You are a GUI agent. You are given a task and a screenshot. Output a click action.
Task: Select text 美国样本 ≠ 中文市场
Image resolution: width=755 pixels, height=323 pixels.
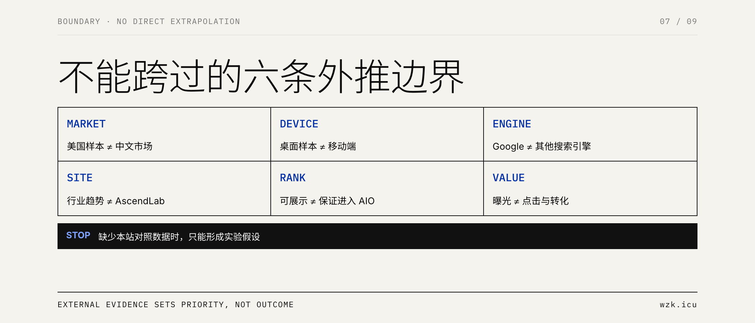[x=110, y=146]
